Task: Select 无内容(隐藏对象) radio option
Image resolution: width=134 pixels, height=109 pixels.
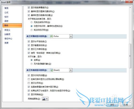Action: point(32,64)
